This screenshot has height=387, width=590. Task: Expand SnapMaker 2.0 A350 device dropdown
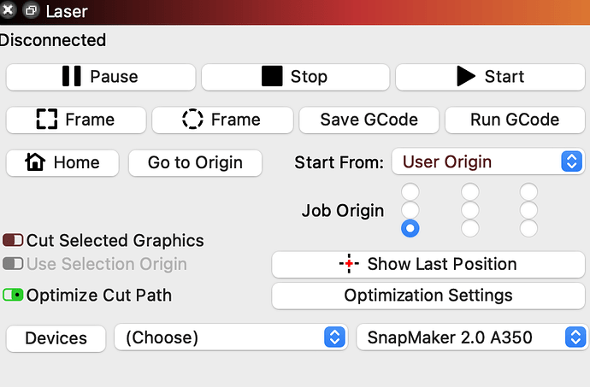(472, 337)
